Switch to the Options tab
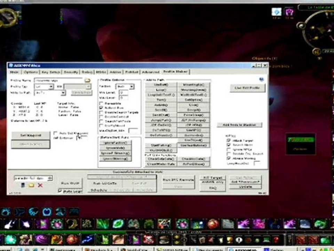The image size is (334, 251). point(31,72)
